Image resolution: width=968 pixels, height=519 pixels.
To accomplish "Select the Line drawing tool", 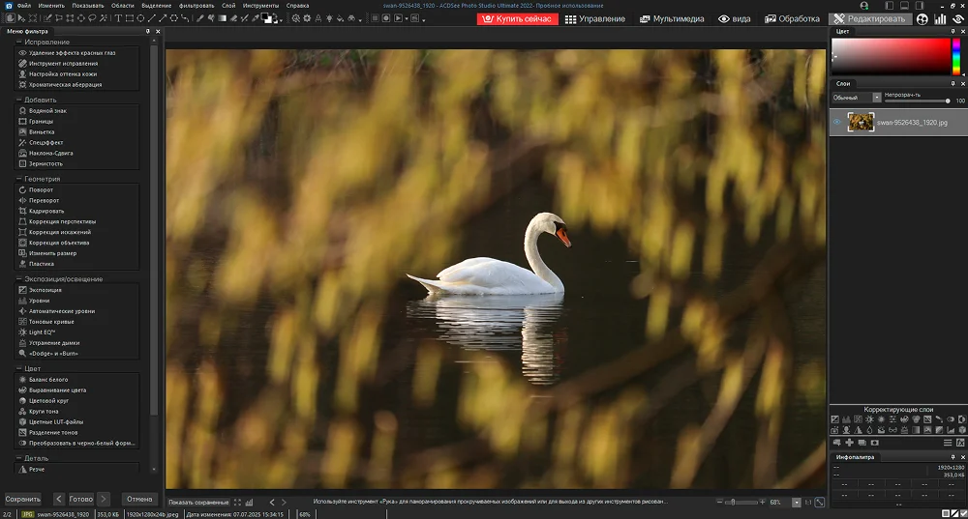I will click(x=152, y=18).
